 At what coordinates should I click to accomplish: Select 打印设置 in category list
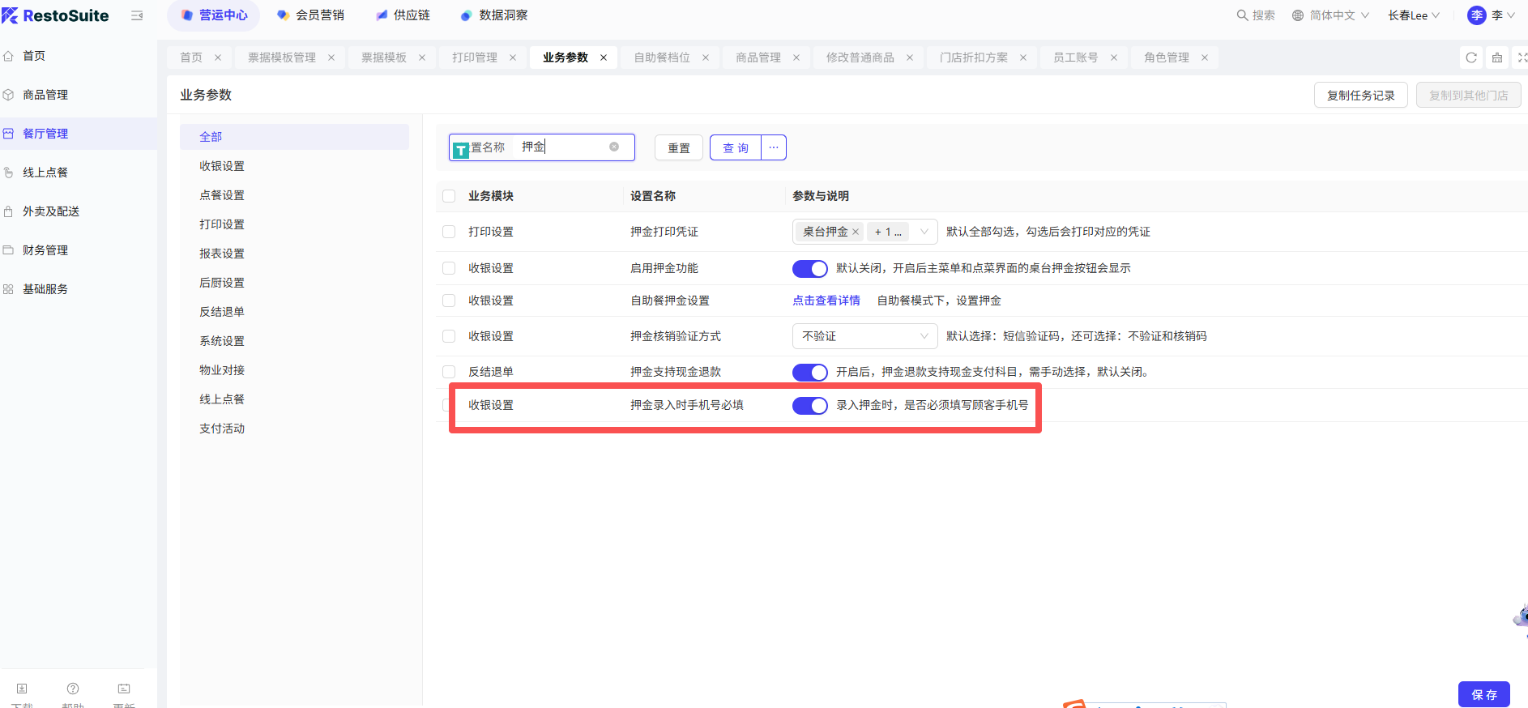[x=222, y=224]
